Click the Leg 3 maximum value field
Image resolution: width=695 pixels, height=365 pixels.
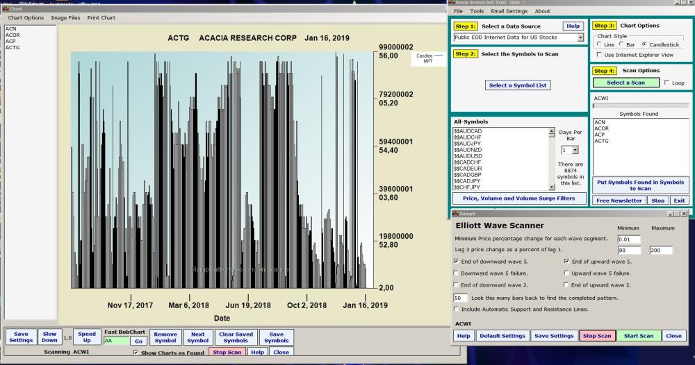(660, 251)
